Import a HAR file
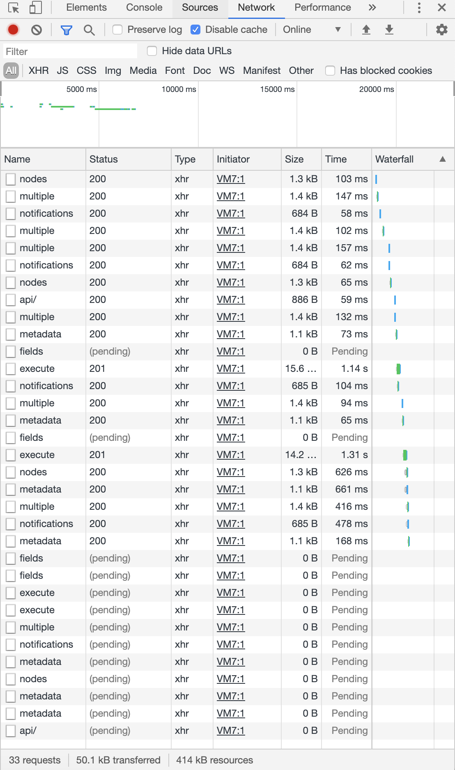This screenshot has width=455, height=770. tap(366, 29)
